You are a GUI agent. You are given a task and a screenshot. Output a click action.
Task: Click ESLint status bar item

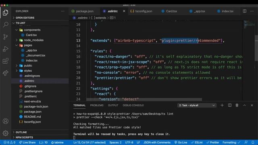coord(197,142)
